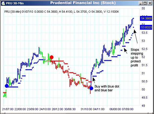Click the 52 price axis label
This screenshot has width=154, height=114.
[x=143, y=57]
